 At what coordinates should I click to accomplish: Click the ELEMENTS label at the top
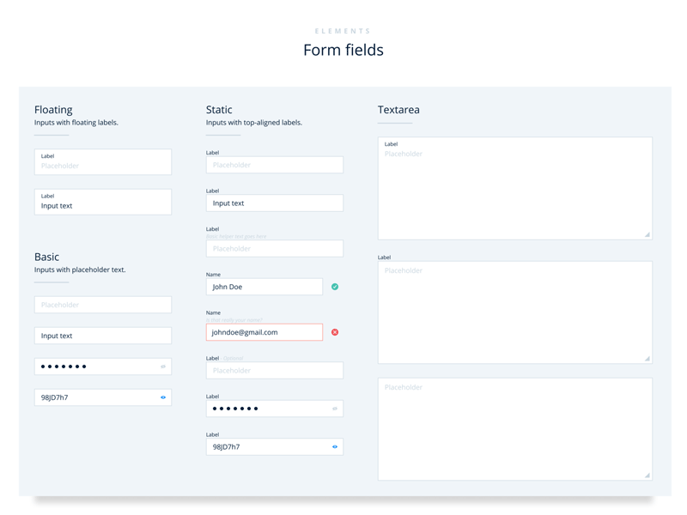click(343, 30)
